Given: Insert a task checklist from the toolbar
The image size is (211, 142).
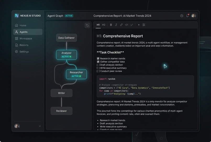Looking at the screenshot, I should [144, 25].
